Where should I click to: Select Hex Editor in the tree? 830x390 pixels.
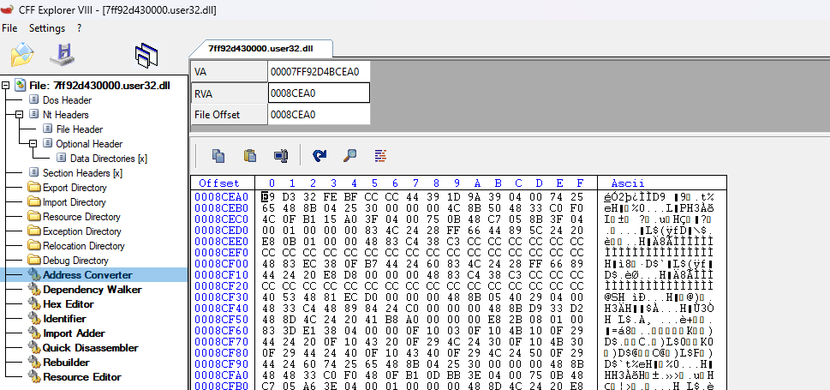tap(69, 303)
